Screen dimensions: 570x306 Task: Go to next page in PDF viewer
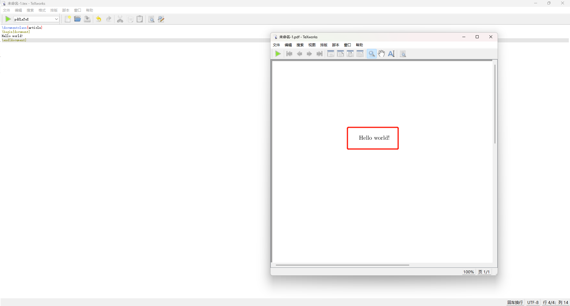(x=309, y=54)
